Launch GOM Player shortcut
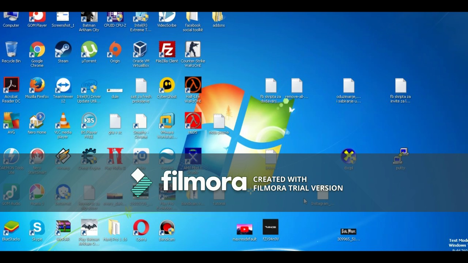The height and width of the screenshot is (263, 468). tap(37, 17)
